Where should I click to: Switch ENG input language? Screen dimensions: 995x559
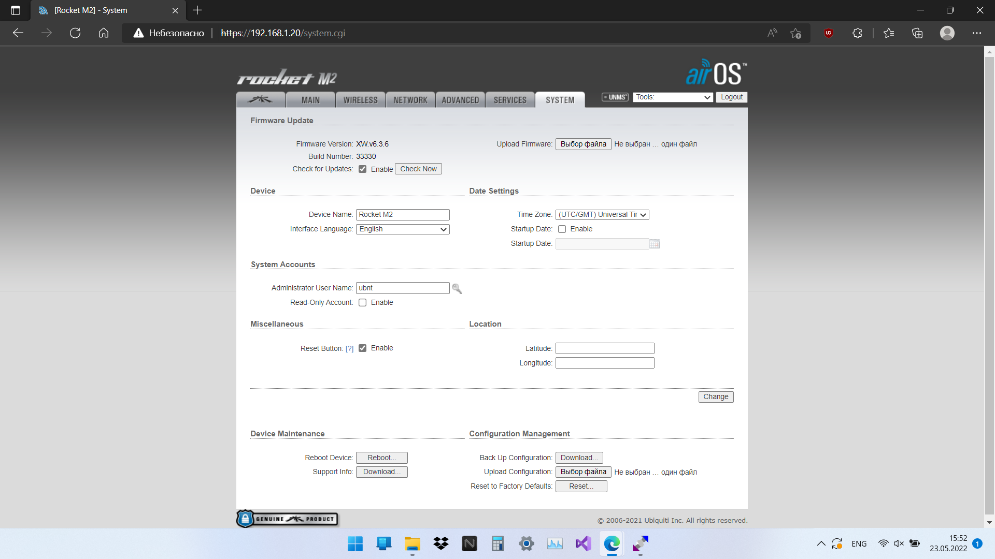pos(859,544)
